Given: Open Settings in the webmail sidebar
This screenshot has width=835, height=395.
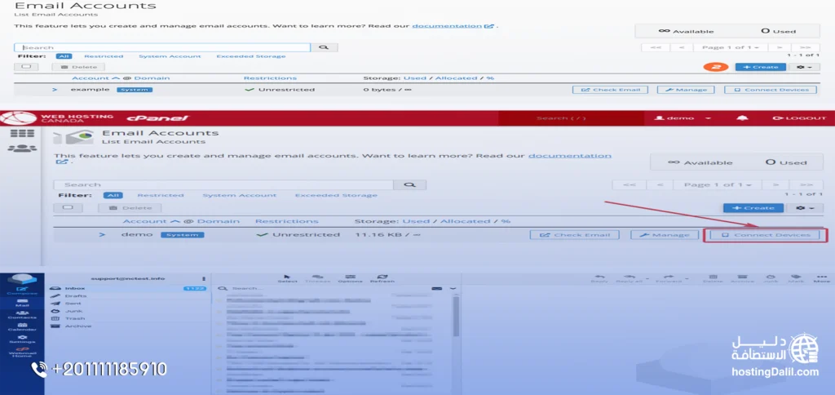Looking at the screenshot, I should pyautogui.click(x=22, y=339).
